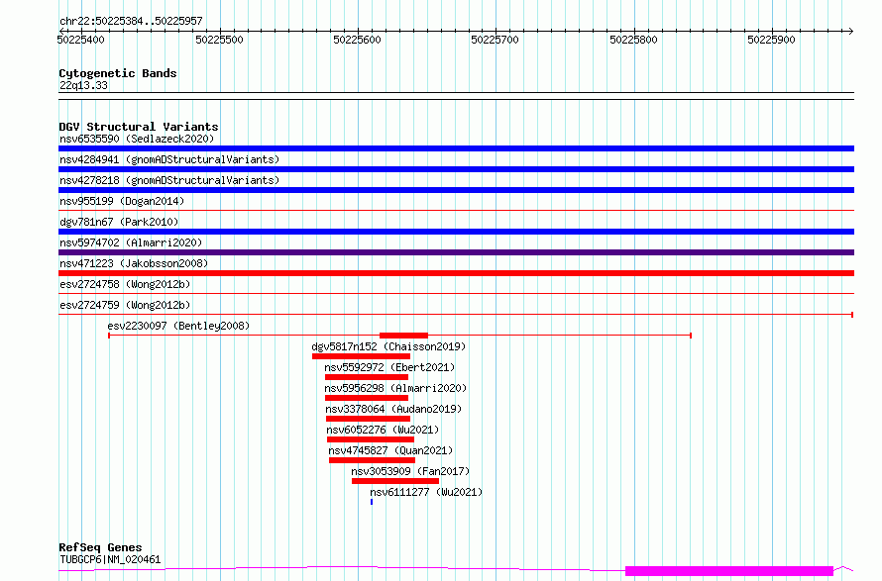
Task: Click the magenta TUBGCP6 exon block
Action: tap(728, 570)
